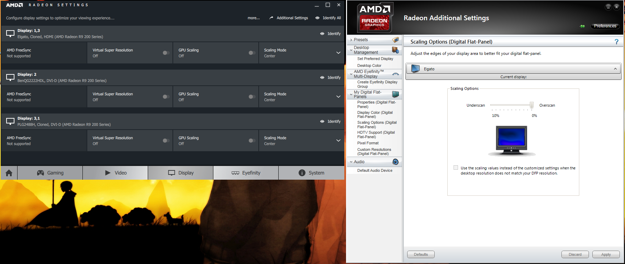
Task: Open Pixel Format settings
Action: click(368, 143)
